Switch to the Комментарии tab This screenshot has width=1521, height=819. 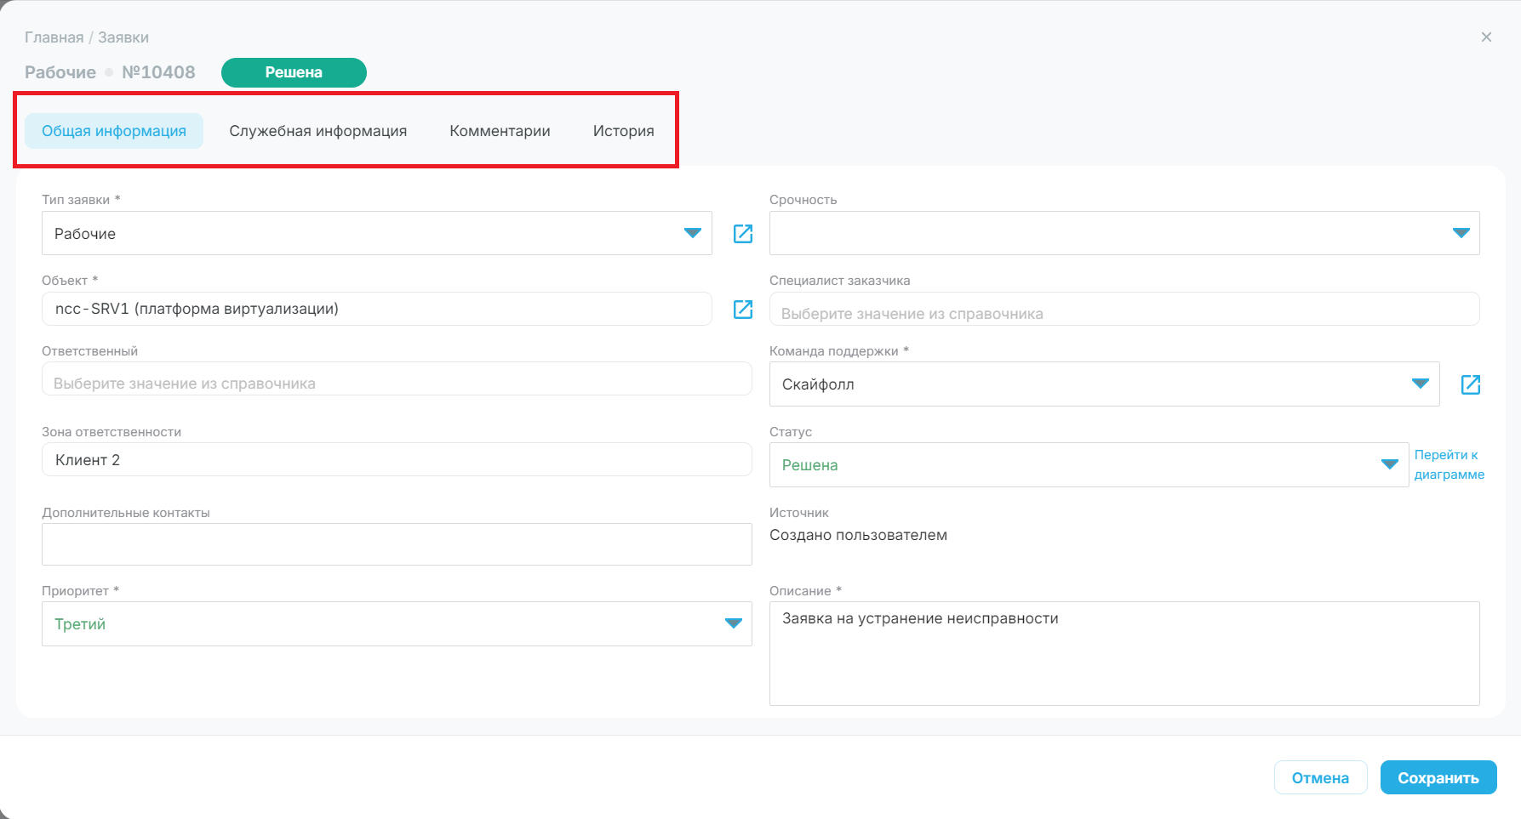click(x=500, y=131)
